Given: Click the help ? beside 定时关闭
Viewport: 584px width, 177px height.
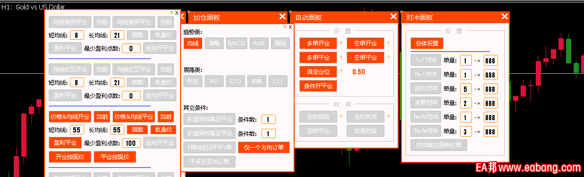Looking at the screenshot, I should (x=388, y=116).
